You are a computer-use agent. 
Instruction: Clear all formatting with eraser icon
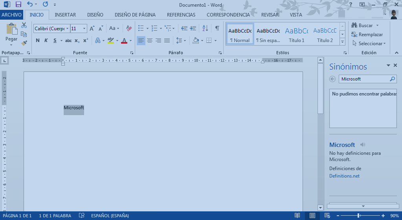129,28
